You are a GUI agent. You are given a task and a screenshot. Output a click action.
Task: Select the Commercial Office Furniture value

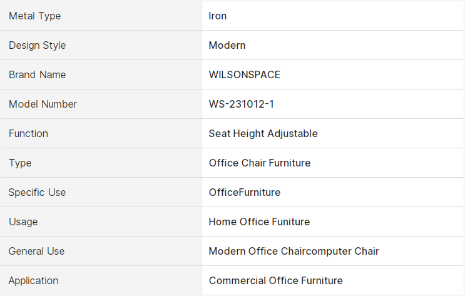click(x=276, y=280)
